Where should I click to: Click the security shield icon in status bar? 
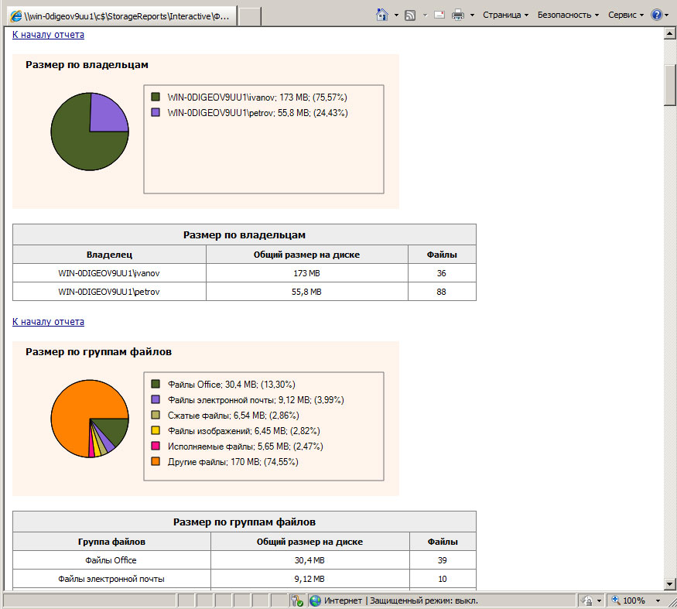[x=296, y=600]
